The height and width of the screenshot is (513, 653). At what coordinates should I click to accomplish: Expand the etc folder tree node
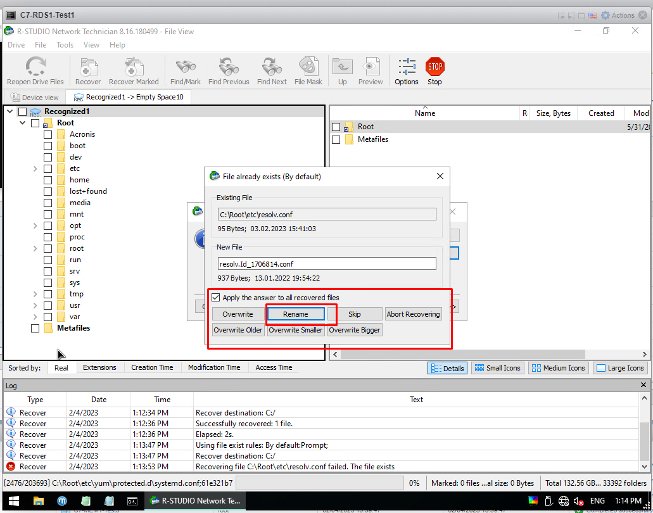[35, 168]
